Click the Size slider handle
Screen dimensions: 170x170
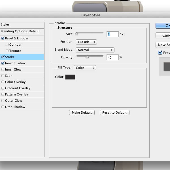pyautogui.click(x=76, y=34)
